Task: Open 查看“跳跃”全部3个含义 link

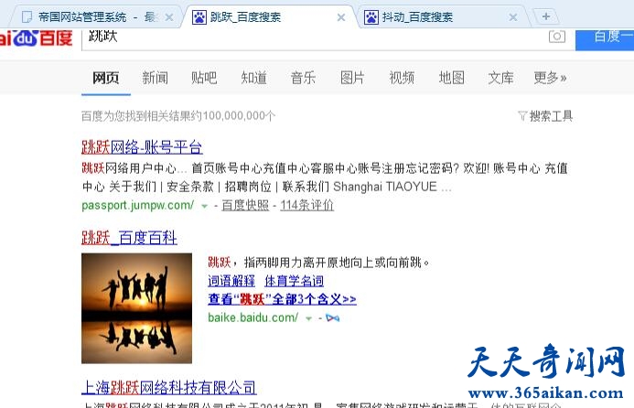Action: coord(282,299)
